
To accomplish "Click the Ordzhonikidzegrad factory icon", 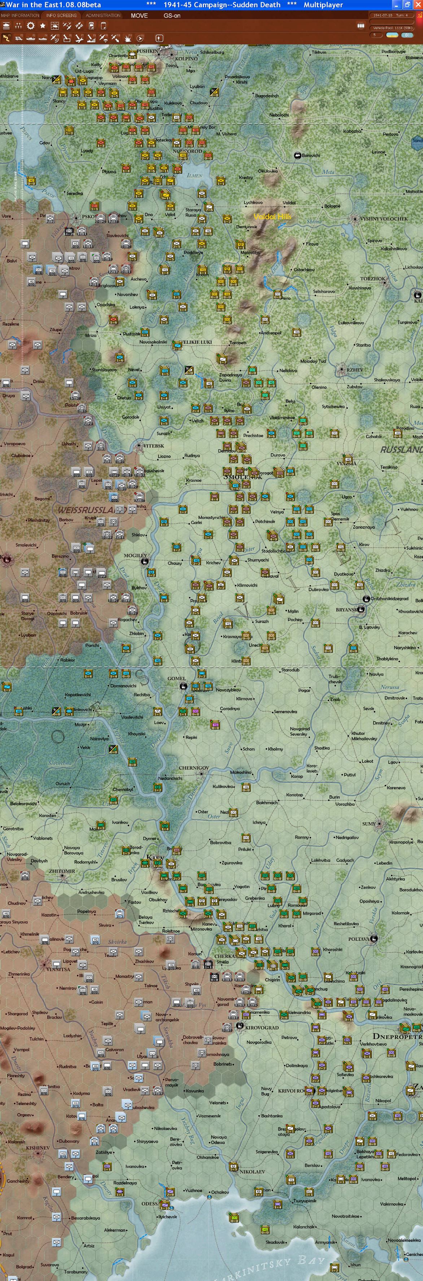I will click(366, 599).
